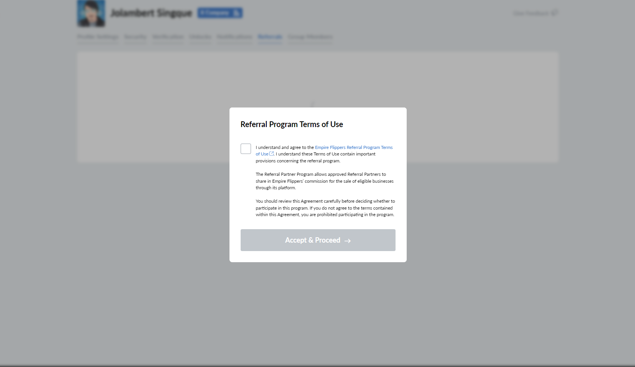Image resolution: width=635 pixels, height=367 pixels.
Task: Click the blurred Give Feedback link
Action: (535, 13)
